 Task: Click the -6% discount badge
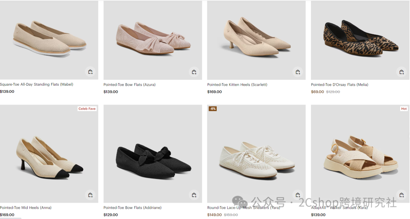click(x=213, y=109)
